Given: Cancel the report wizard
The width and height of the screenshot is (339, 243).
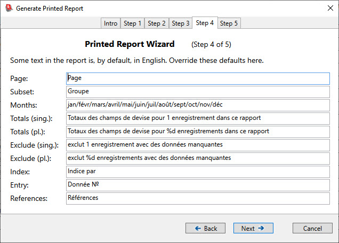Looking at the screenshot, I should (312, 228).
